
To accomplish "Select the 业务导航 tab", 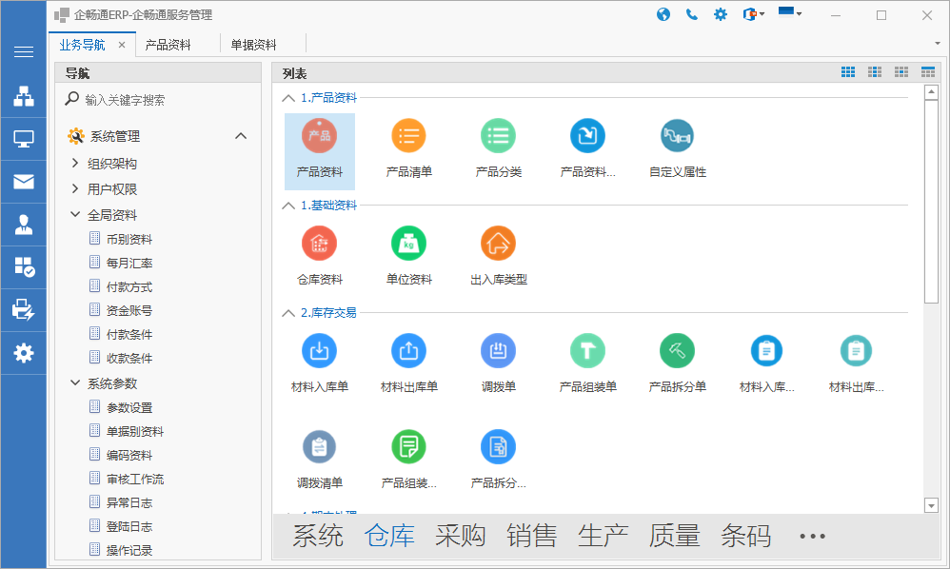I will [x=82, y=45].
